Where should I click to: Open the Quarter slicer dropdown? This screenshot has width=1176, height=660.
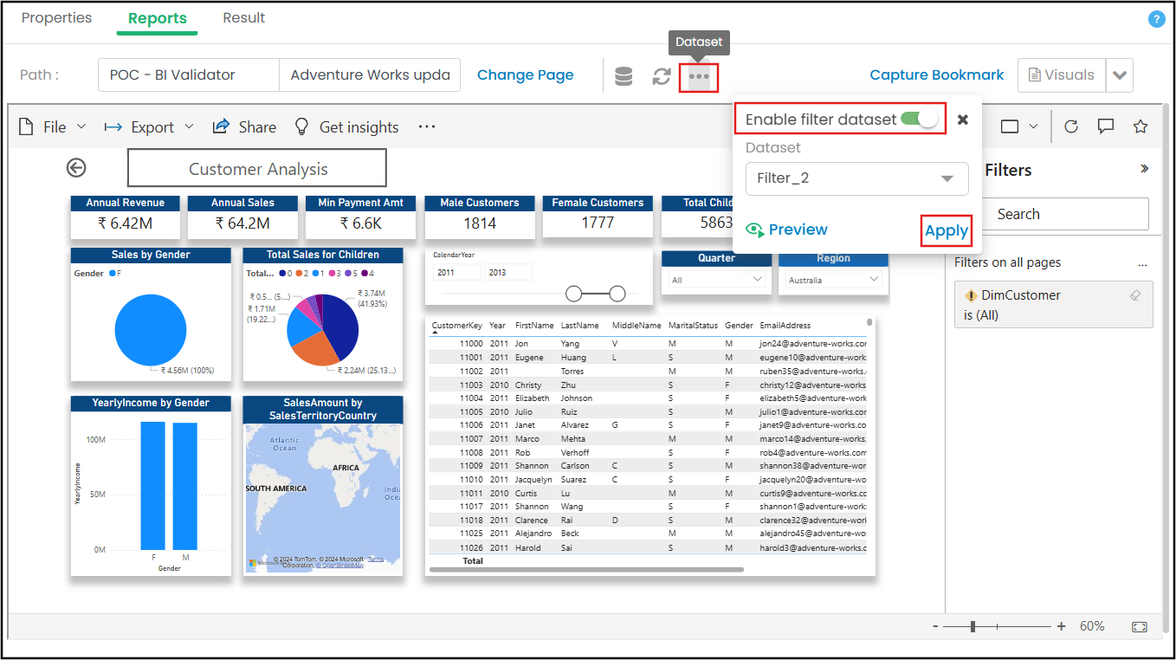click(x=716, y=280)
